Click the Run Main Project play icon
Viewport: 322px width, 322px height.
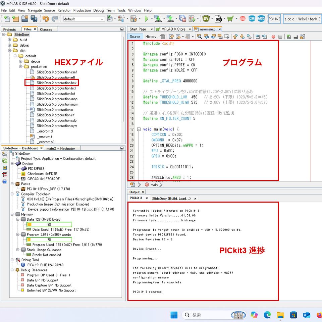pos(146,19)
